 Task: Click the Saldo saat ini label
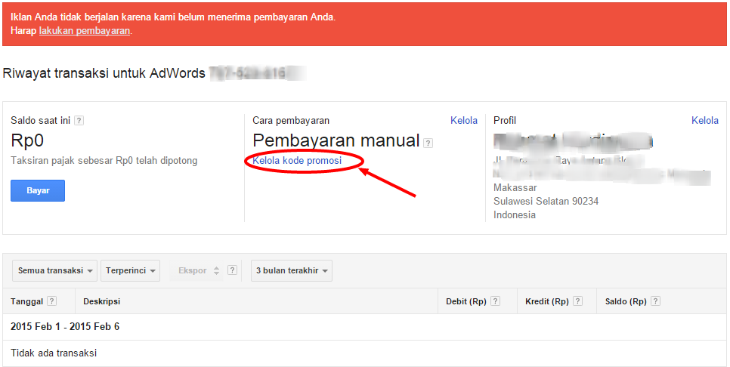[x=41, y=121]
